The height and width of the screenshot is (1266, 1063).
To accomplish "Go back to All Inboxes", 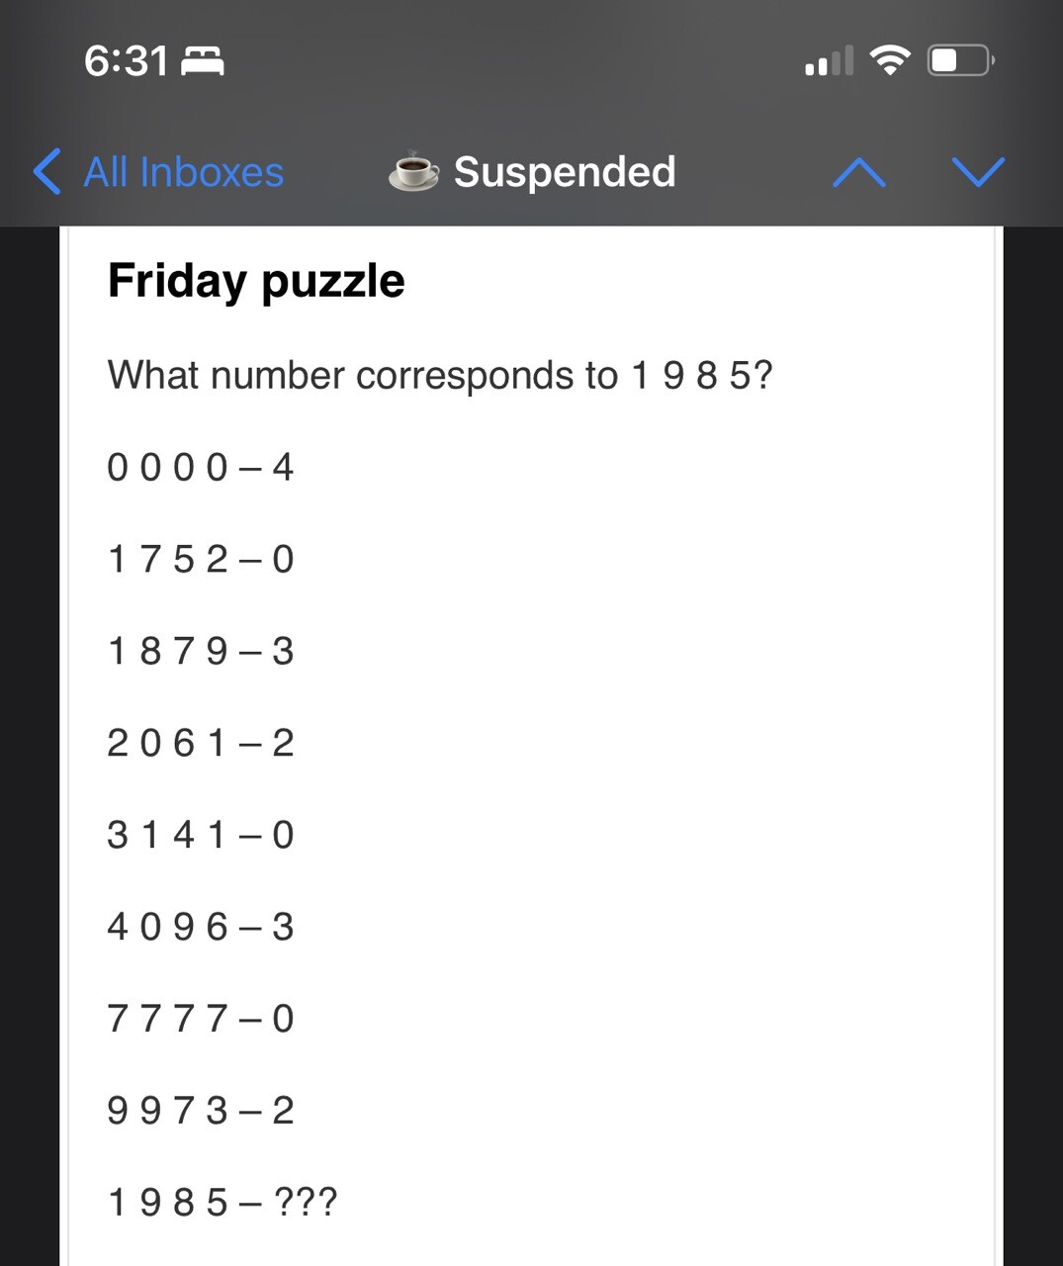I will click(183, 172).
